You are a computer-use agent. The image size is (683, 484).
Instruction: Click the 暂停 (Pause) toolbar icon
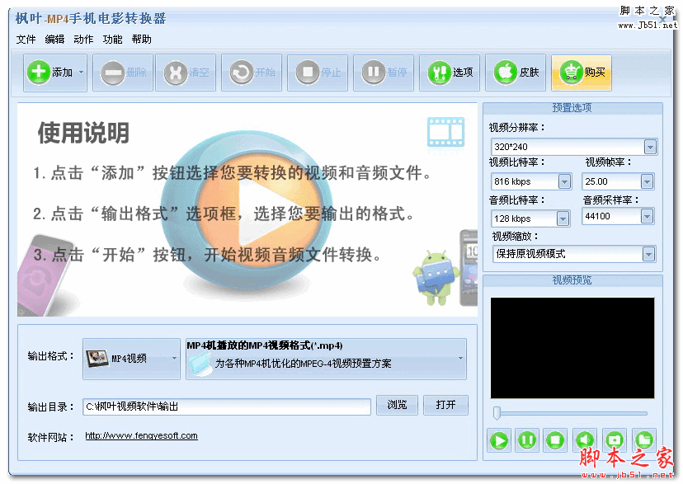coord(384,73)
